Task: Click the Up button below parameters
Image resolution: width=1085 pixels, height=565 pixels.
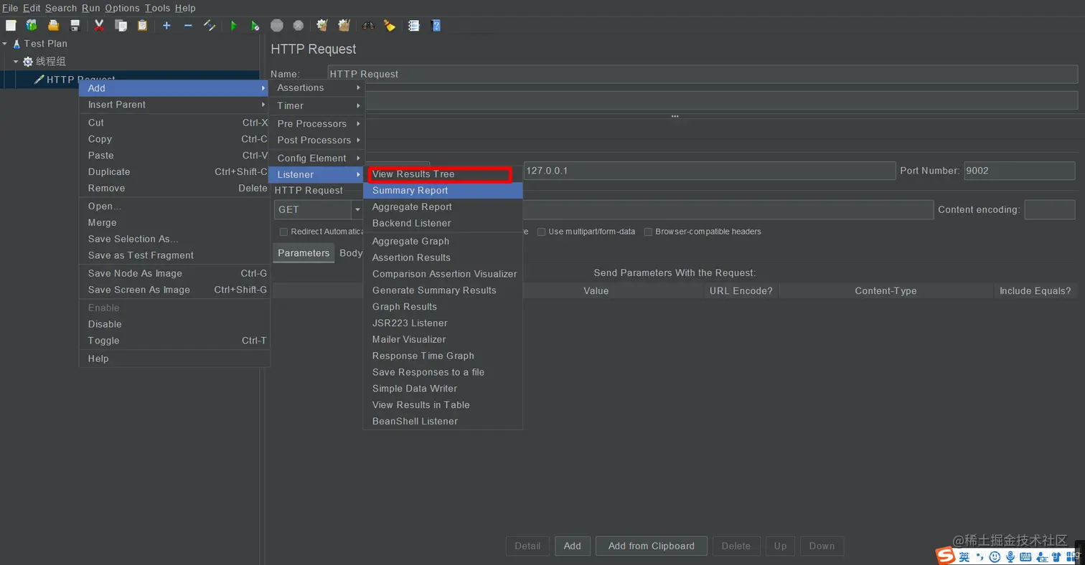Action: click(x=780, y=546)
